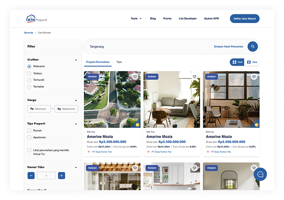Switch to Grid view
Image resolution: width=284 pixels, height=200 pixels.
pos(237,62)
